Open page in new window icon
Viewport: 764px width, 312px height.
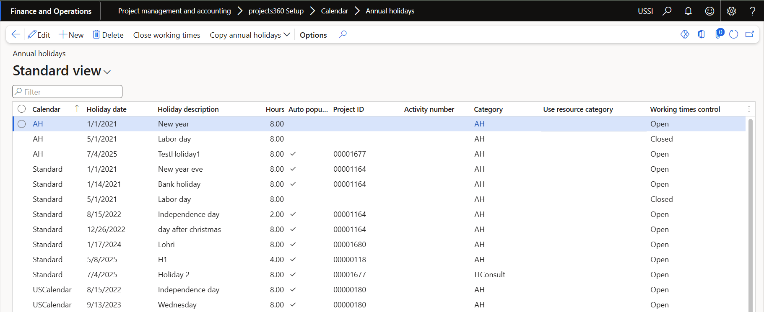(x=749, y=34)
